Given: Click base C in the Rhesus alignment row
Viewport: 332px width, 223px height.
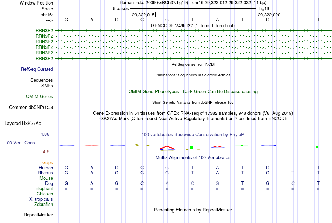Looking at the screenshot, I should click(x=142, y=173).
